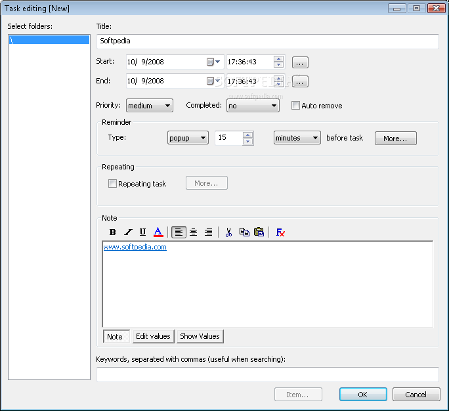Click the More button in Repeating section
This screenshot has height=411, width=449.
207,183
